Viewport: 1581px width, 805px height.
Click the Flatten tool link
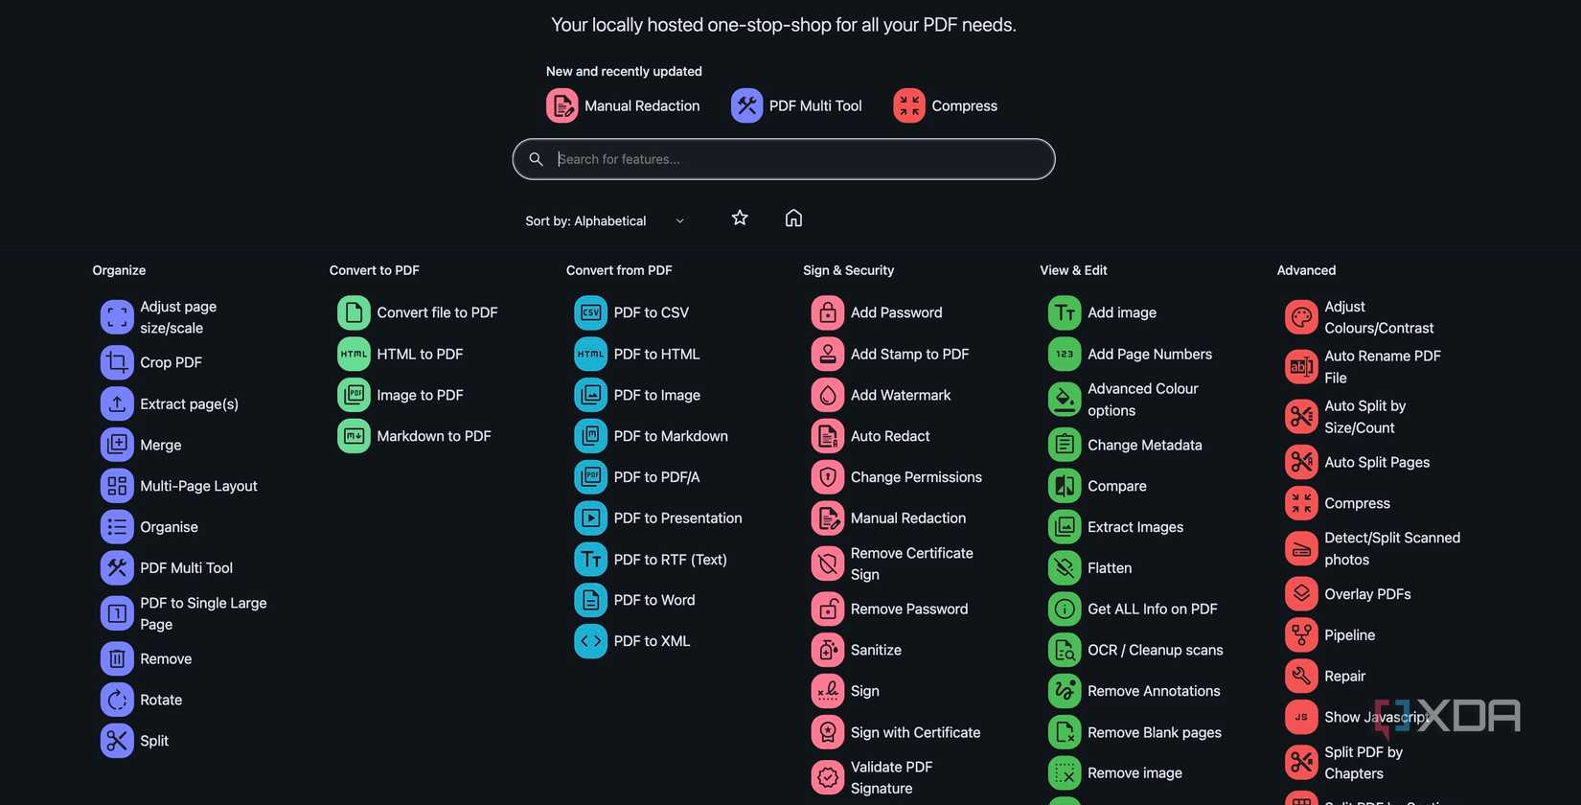click(x=1109, y=568)
